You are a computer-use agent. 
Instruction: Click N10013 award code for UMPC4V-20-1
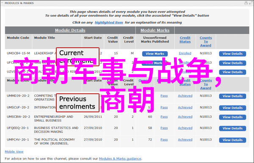point(206,139)
